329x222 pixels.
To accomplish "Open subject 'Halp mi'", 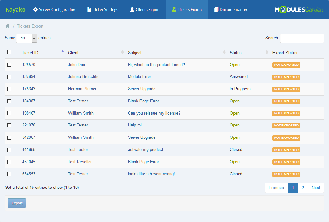I will pyautogui.click(x=135, y=125).
